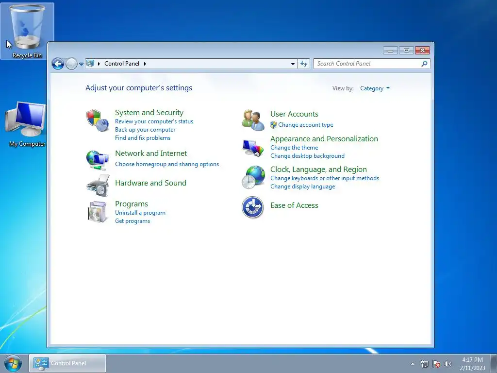Expand the arrow after Control Panel breadcrumb
The image size is (497, 373).
tap(145, 64)
